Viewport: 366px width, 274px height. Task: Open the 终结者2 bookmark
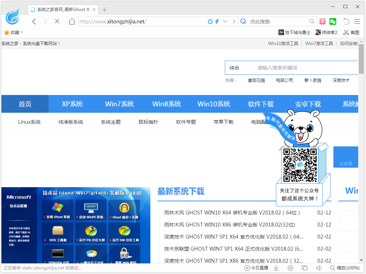[326, 33]
